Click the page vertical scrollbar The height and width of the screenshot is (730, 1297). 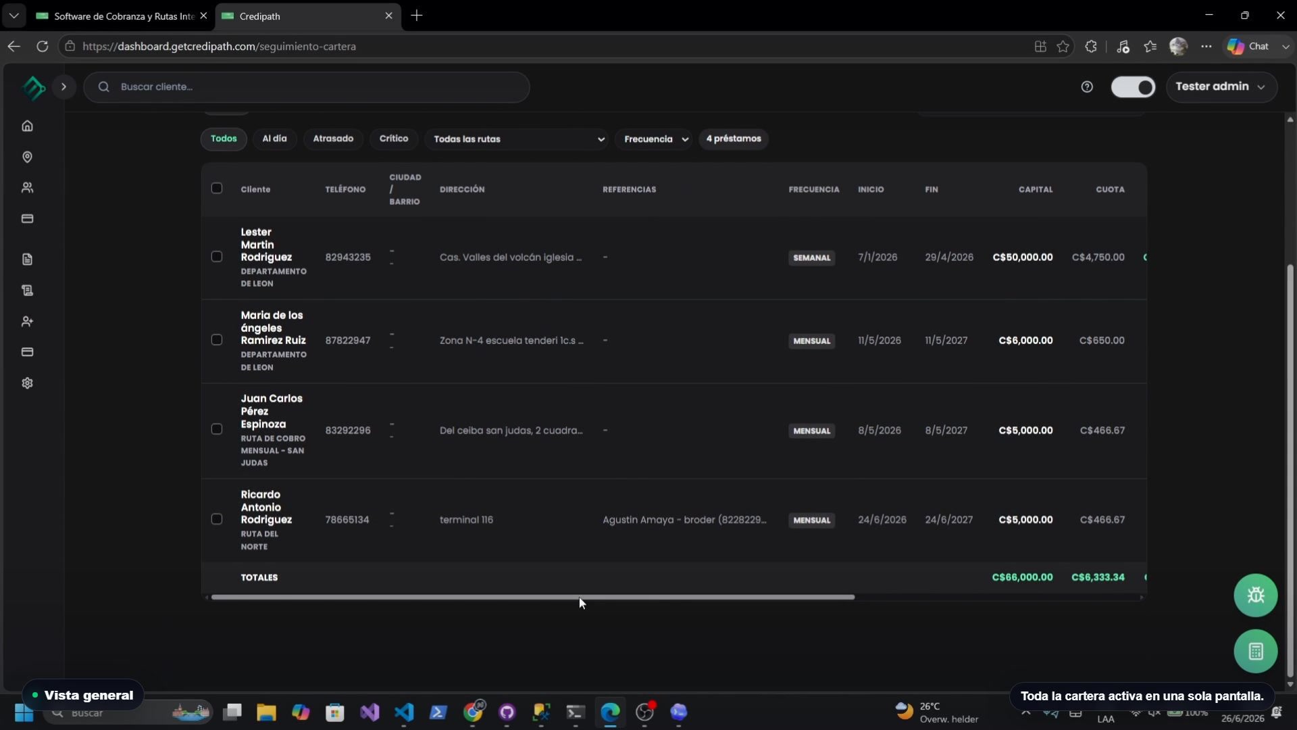[x=1290, y=470]
